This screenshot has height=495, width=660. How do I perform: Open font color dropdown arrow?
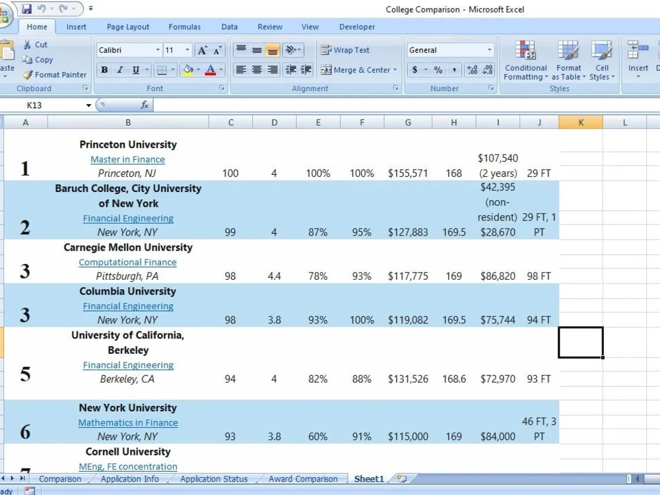[x=221, y=70]
